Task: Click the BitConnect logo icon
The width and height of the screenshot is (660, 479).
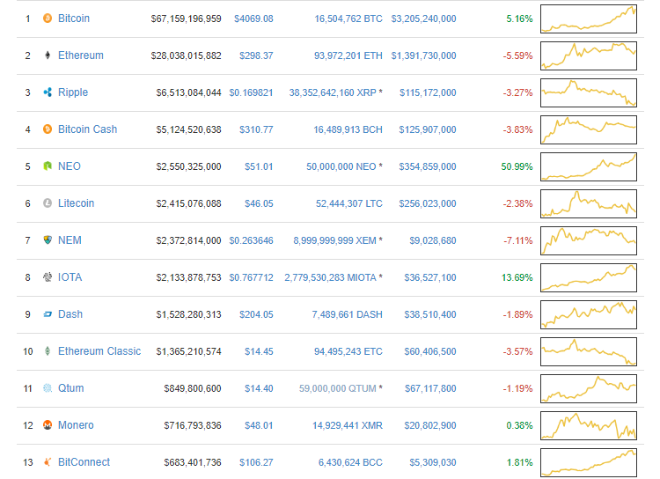Action: (47, 462)
